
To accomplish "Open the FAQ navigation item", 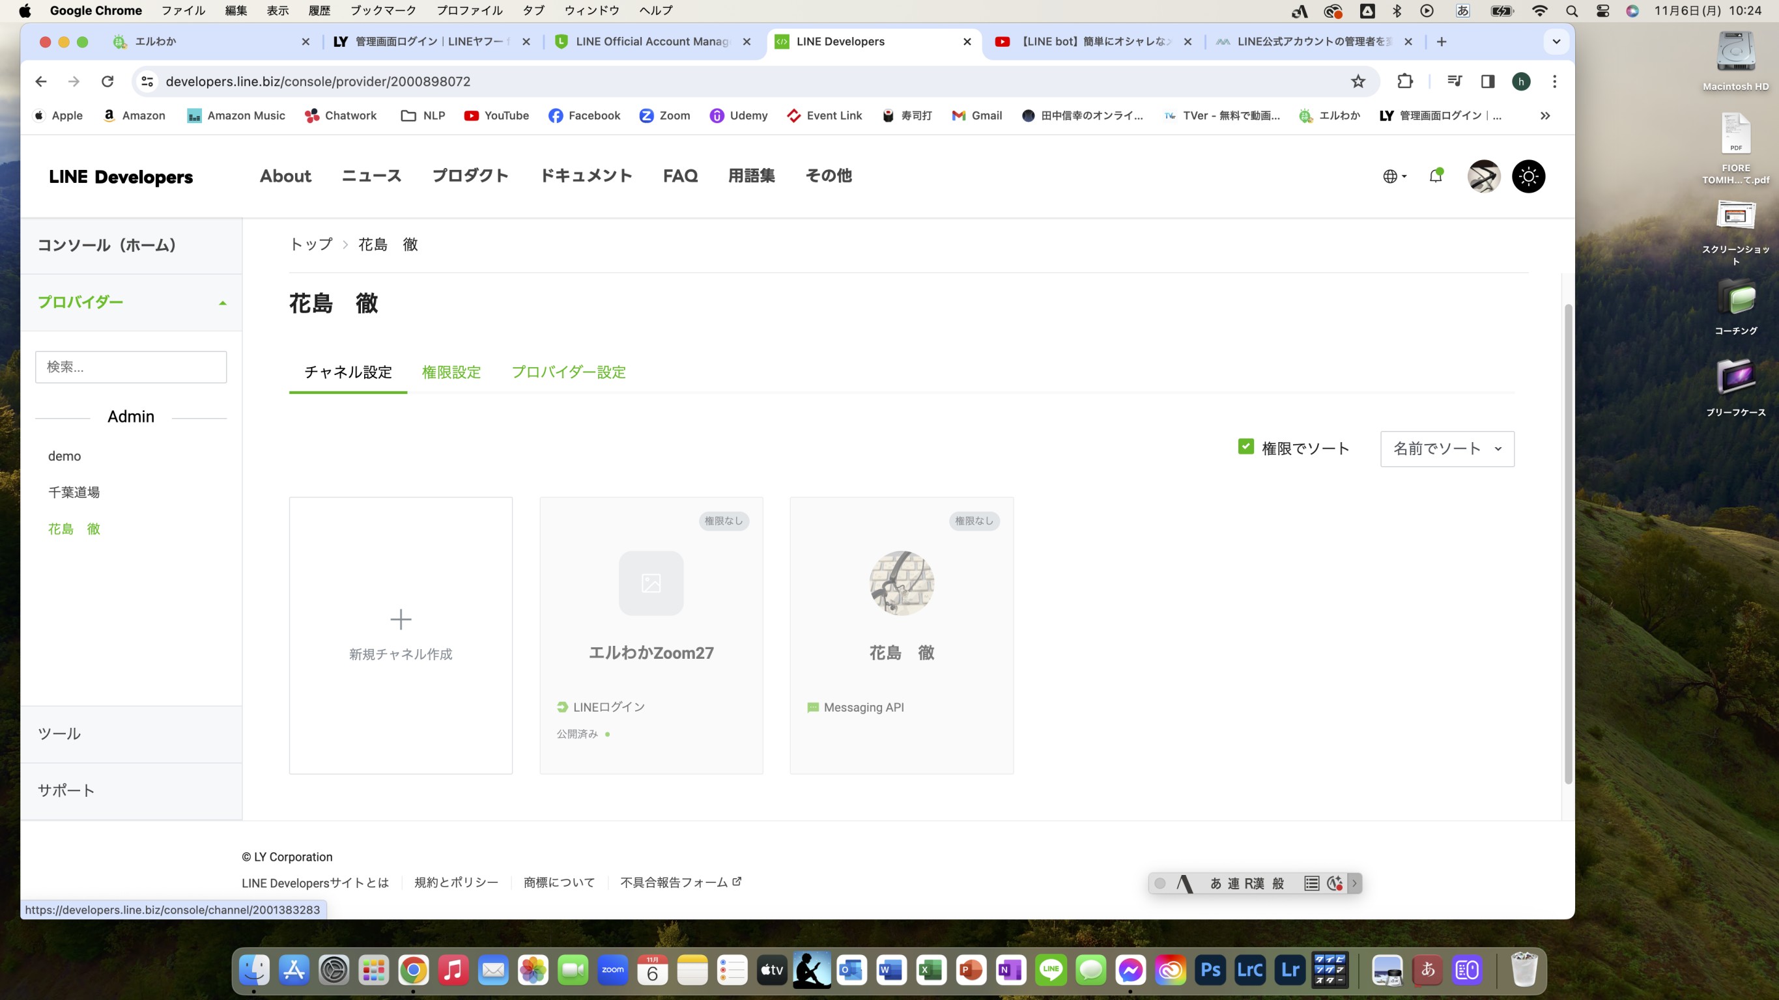I will pyautogui.click(x=680, y=176).
